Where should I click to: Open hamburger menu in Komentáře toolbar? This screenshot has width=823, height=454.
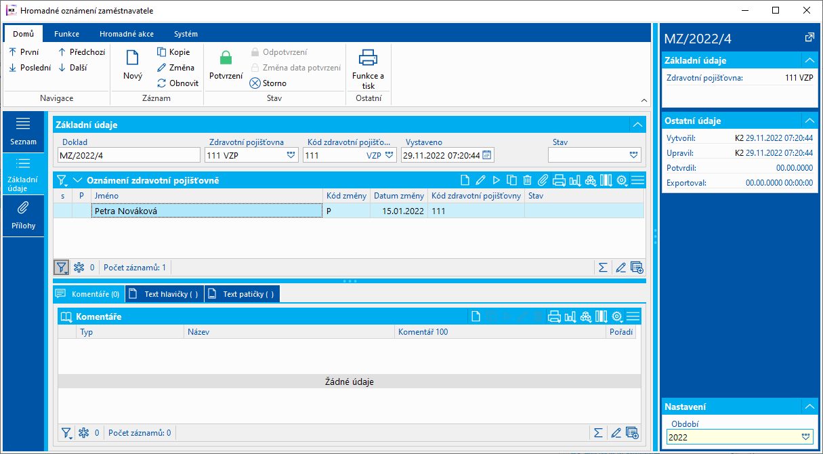pyautogui.click(x=633, y=316)
